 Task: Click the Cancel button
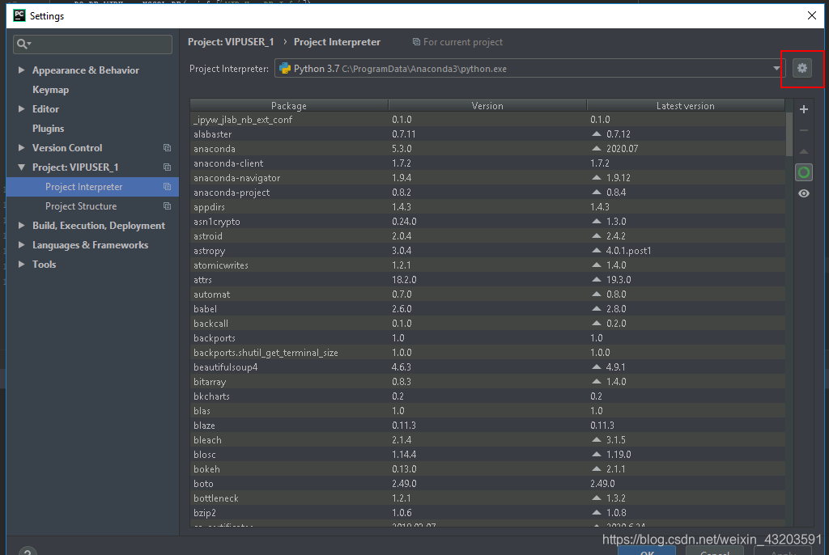pos(715,551)
